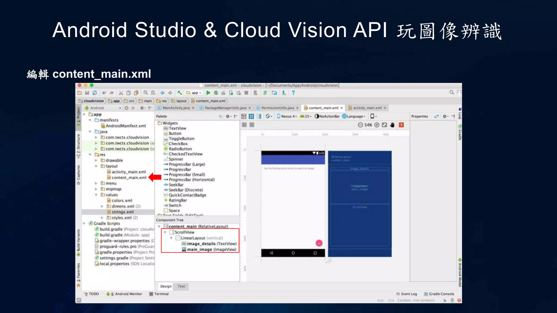Collapse ScrollView in Component Tree
This screenshot has width=557, height=313.
click(165, 232)
